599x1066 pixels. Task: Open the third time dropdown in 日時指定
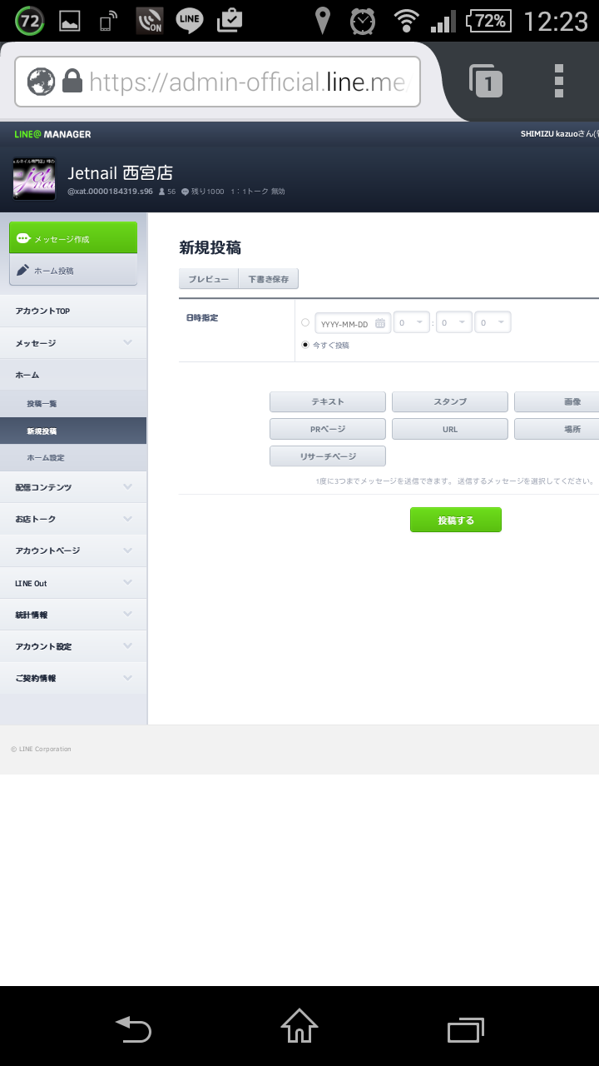493,322
